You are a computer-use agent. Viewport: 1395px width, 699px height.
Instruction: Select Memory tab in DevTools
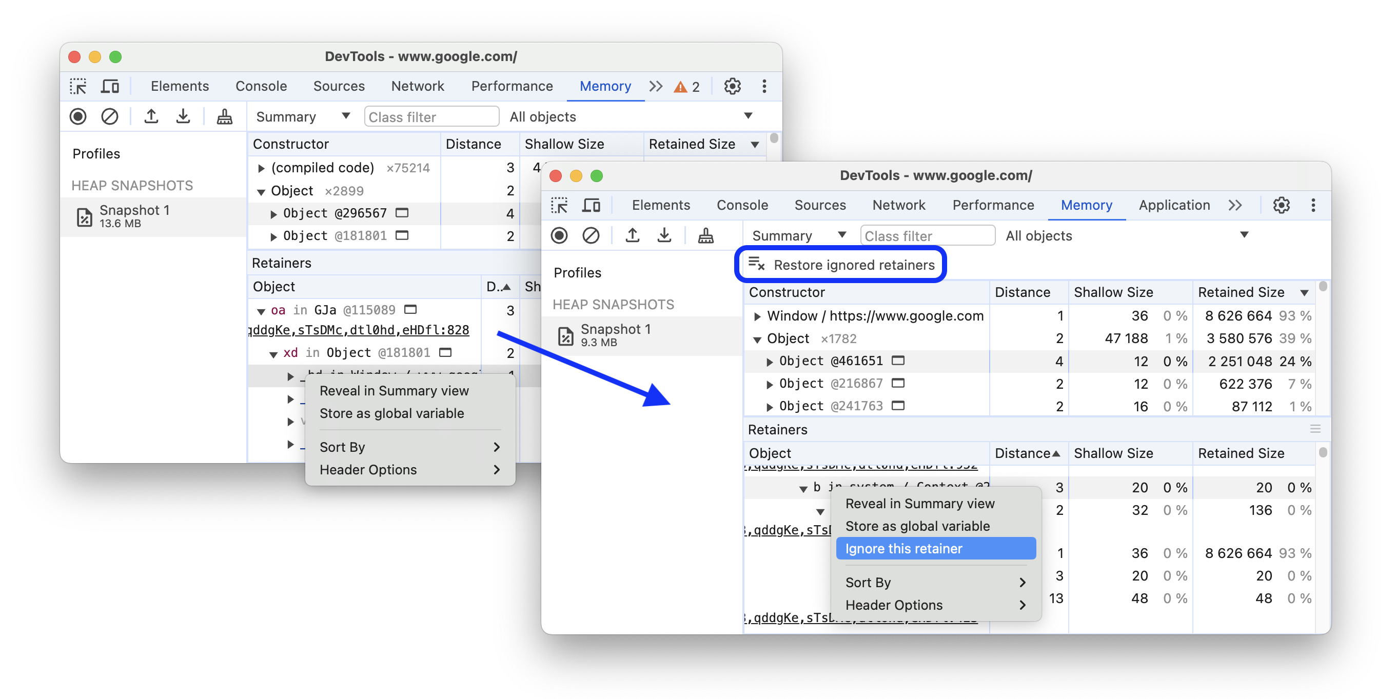tap(1086, 206)
